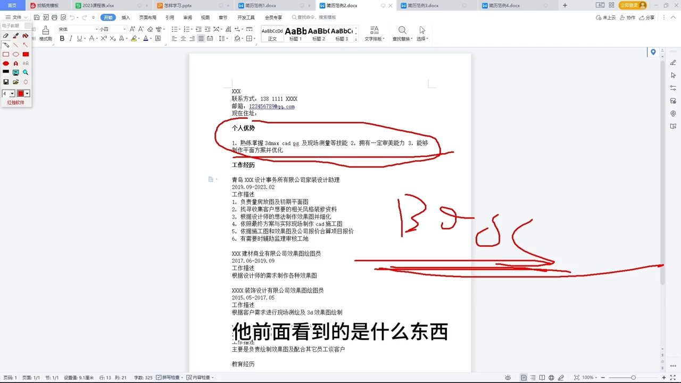Click the find and replace 查找替换 magnifier
681x383 pixels.
[x=402, y=30]
